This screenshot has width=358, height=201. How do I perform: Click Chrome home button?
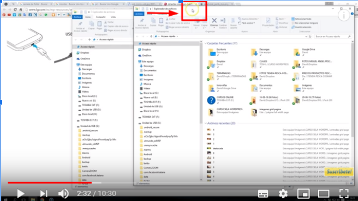tap(21, 10)
